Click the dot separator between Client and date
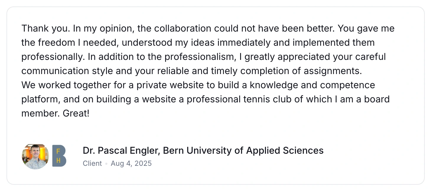433x190 pixels. coord(106,164)
